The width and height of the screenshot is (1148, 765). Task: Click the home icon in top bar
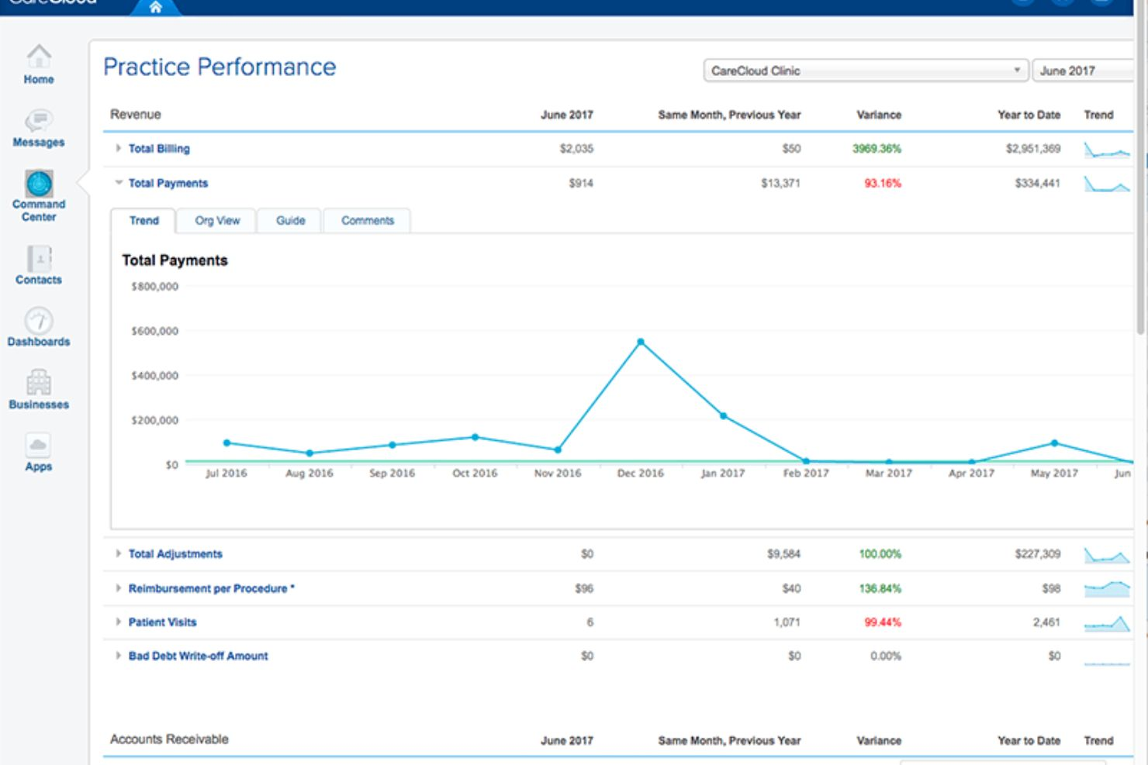point(155,7)
